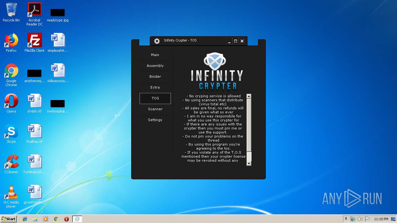397x223 pixels.
Task: Click the gear icon in Infinity Crypter title bar
Action: 157,41
